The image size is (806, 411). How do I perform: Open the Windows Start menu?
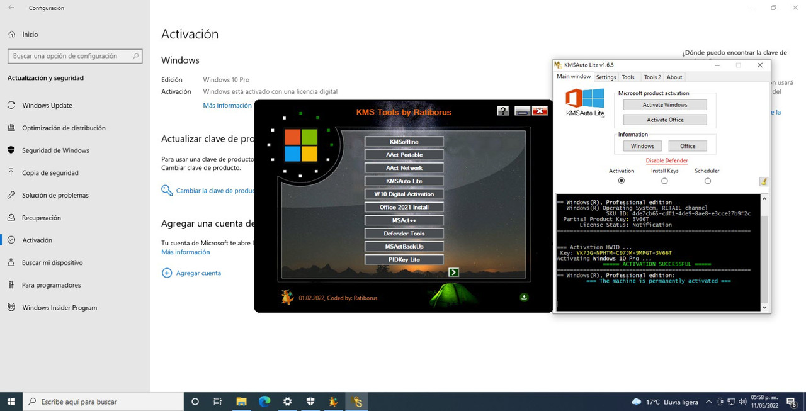point(11,402)
